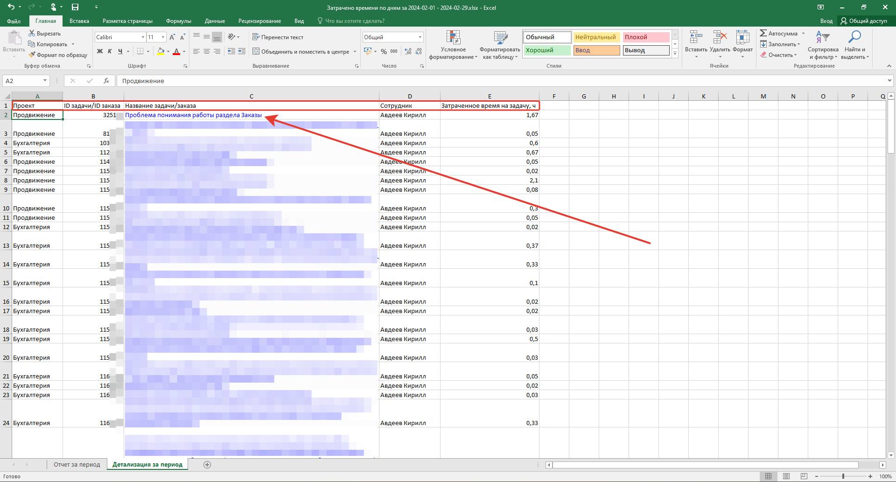Click the Sort and Filter icon
The height and width of the screenshot is (482, 896).
tap(822, 37)
